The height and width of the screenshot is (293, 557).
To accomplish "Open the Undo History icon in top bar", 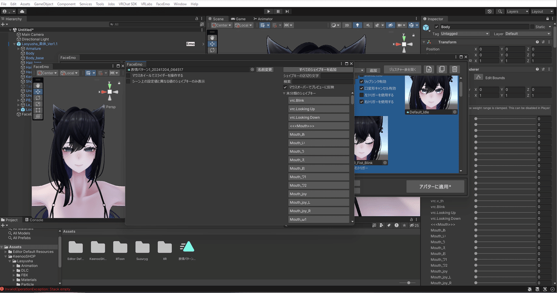I will pos(490,11).
